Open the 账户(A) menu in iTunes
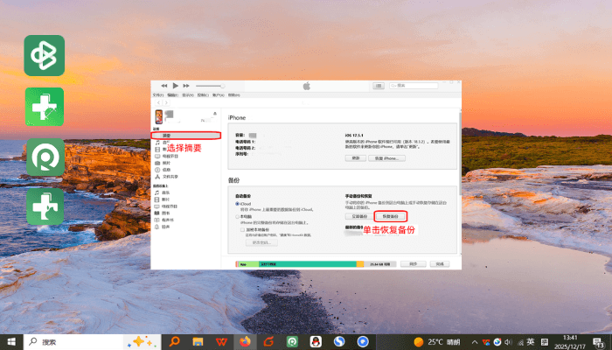 [219, 94]
